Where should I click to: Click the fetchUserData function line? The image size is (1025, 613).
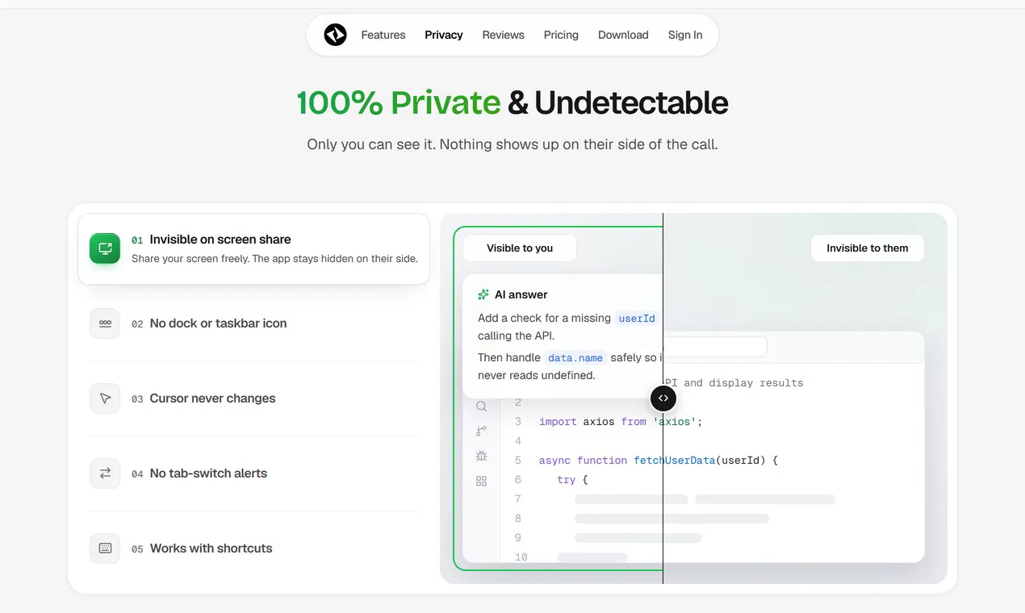coord(658,461)
